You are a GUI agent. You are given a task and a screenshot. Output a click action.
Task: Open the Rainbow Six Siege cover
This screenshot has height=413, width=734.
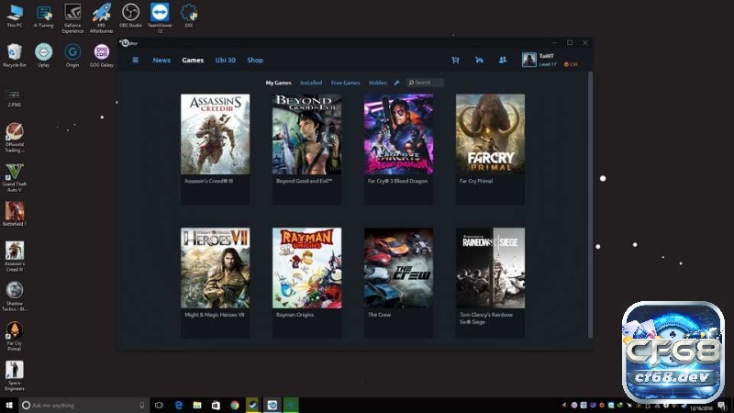(491, 268)
